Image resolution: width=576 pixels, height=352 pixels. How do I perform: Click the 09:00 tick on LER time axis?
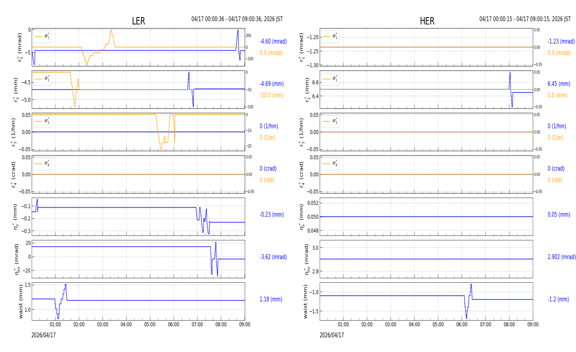(x=245, y=325)
